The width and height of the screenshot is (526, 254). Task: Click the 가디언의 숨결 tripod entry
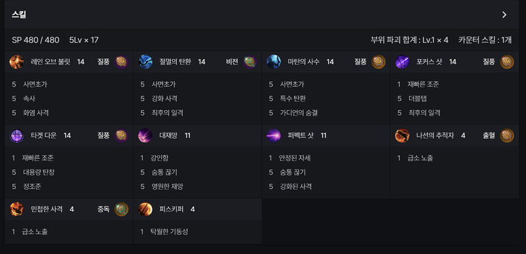point(299,113)
